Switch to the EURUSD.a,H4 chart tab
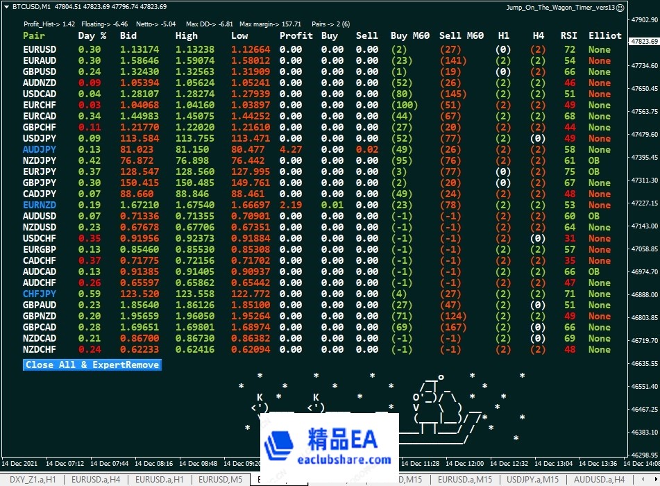Screen dimensions: 660x486 (96, 479)
